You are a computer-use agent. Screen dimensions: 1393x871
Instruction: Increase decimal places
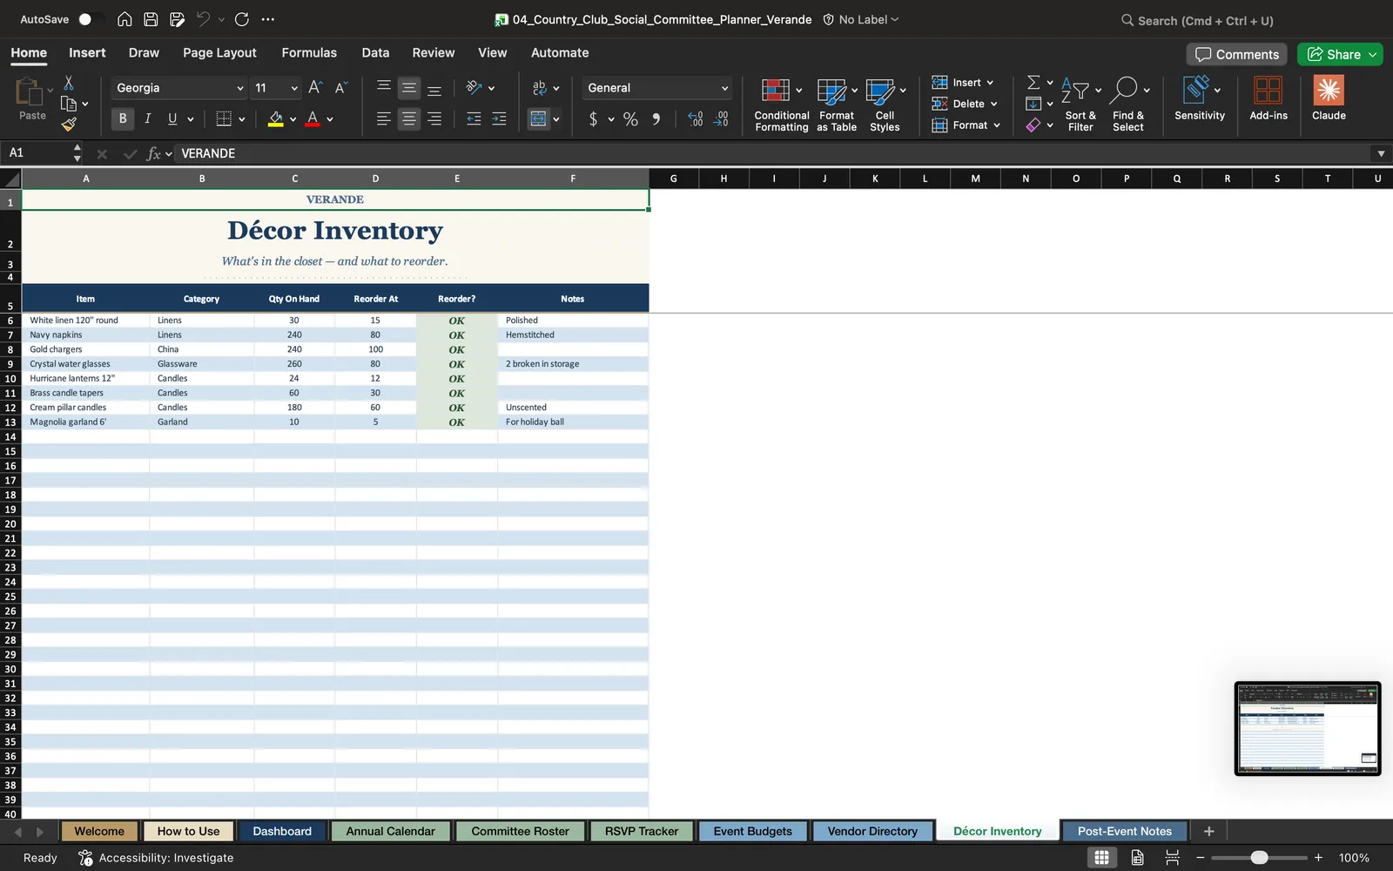click(695, 119)
